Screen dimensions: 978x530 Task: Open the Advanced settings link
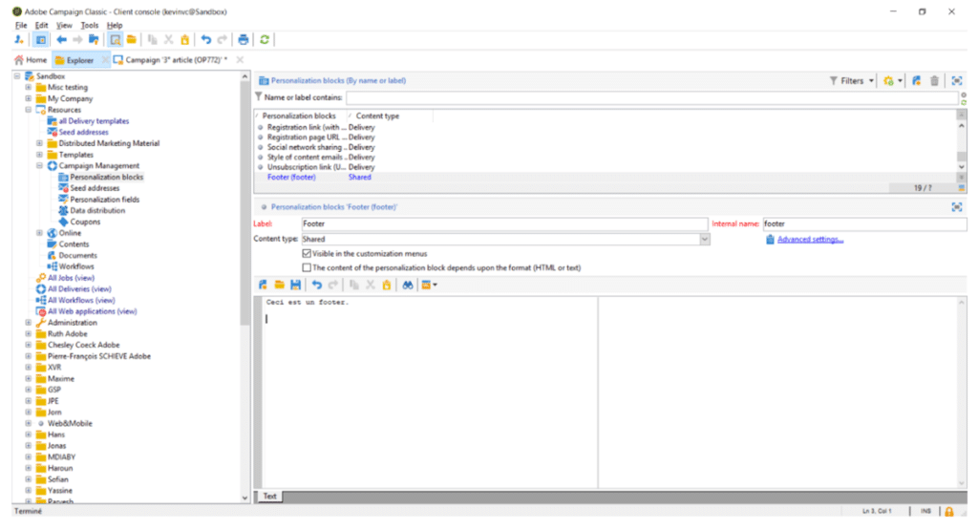(x=810, y=239)
